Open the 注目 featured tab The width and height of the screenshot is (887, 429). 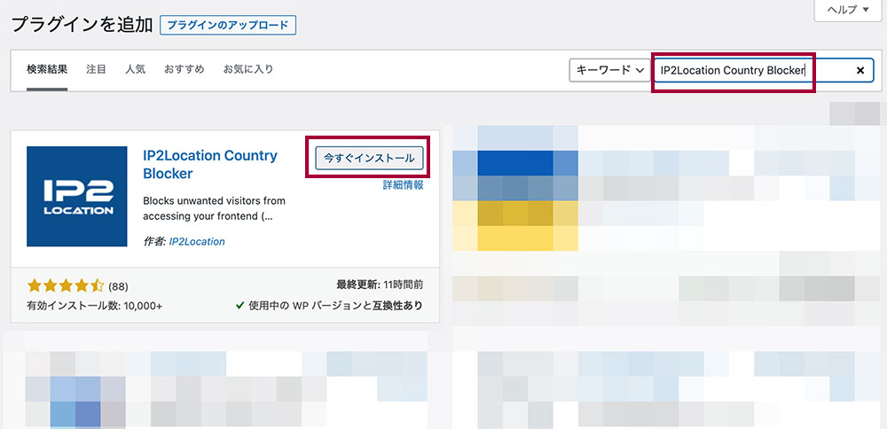click(96, 69)
